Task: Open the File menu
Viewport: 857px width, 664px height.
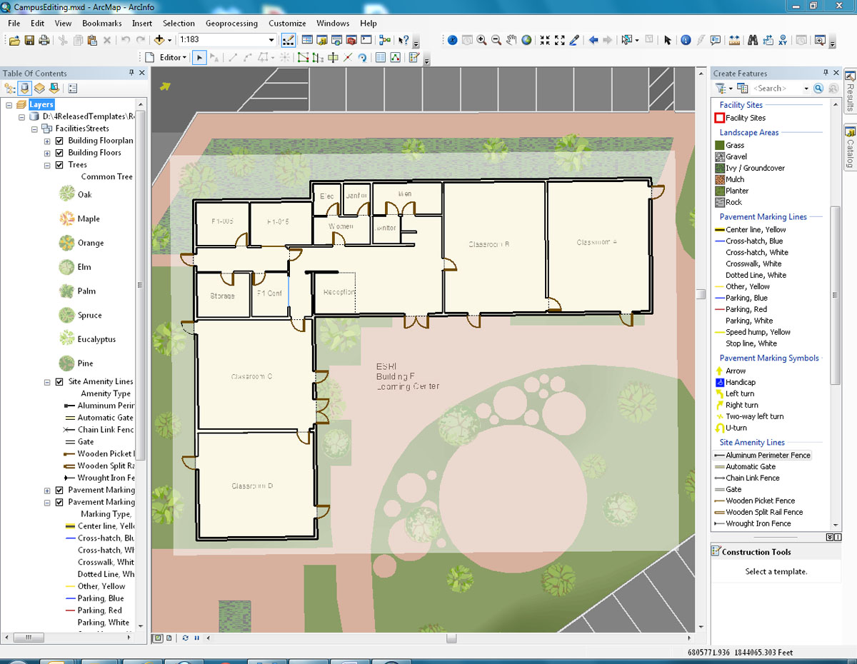Action: [14, 24]
